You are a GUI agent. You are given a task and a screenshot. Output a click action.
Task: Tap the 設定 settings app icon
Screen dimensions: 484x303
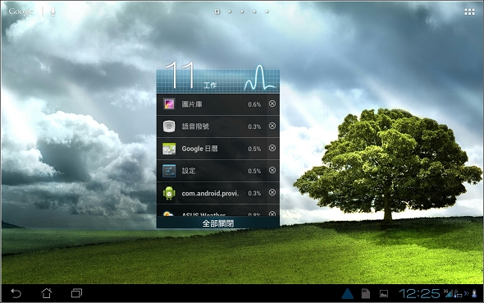pyautogui.click(x=169, y=171)
